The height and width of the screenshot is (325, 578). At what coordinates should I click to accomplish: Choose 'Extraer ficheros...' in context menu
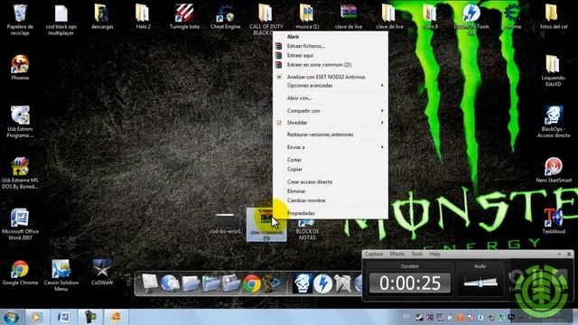pos(330,46)
